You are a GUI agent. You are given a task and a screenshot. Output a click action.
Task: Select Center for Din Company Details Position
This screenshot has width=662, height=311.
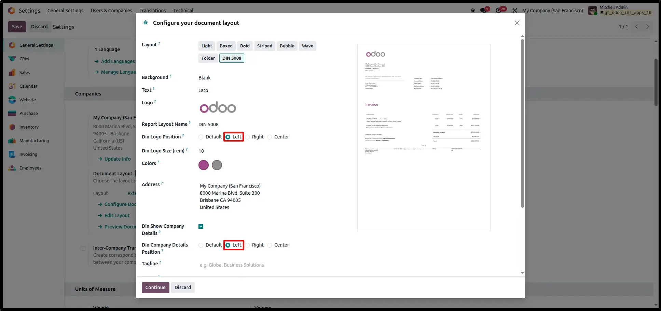click(x=270, y=245)
